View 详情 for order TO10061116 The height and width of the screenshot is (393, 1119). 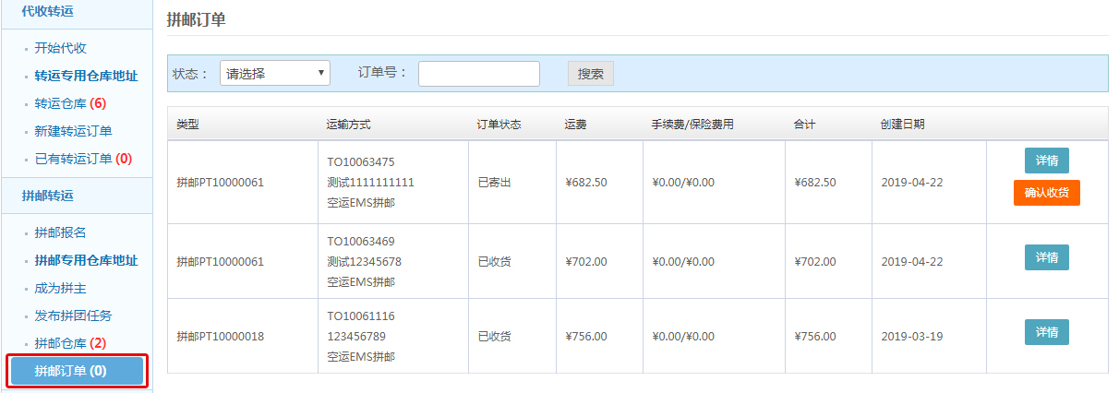(1046, 332)
